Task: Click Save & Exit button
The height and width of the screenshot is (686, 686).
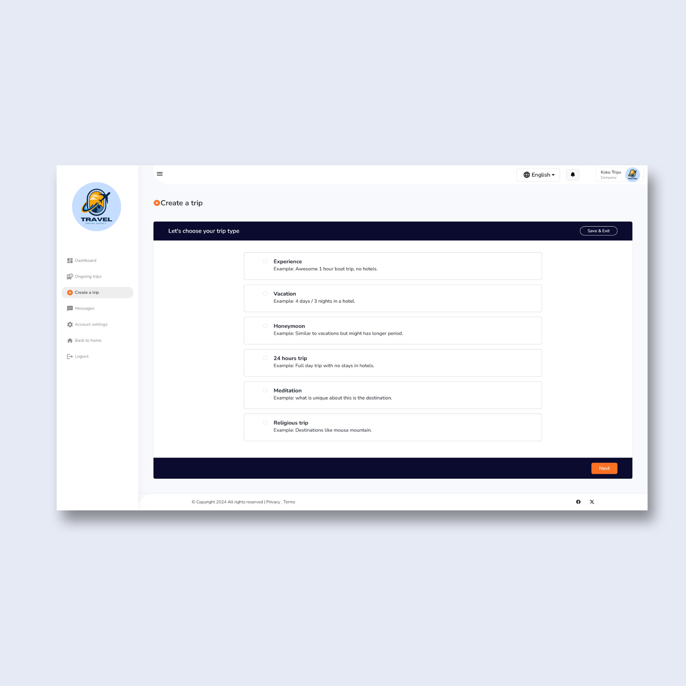Action: coord(598,230)
